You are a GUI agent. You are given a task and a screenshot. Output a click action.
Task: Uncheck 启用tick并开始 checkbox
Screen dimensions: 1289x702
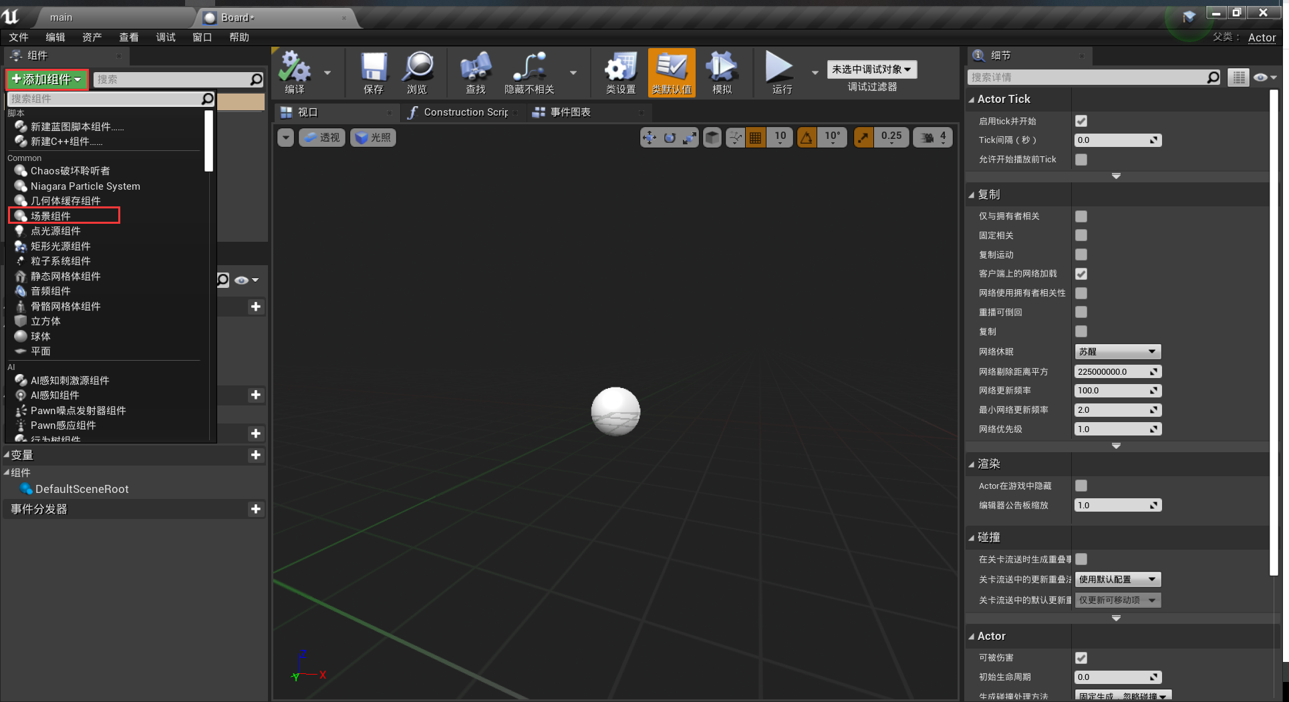click(1081, 121)
